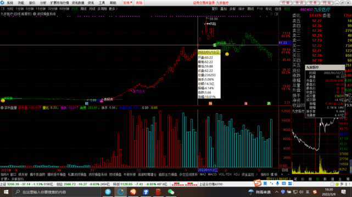Switch chart to 周线 period
Screen dimensions: 352x197
click(x=83, y=9)
